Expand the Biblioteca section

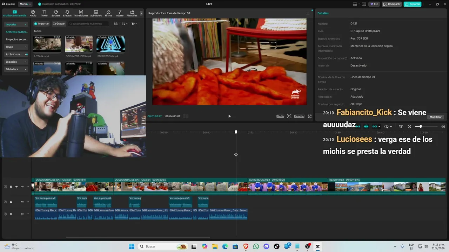coord(16,69)
